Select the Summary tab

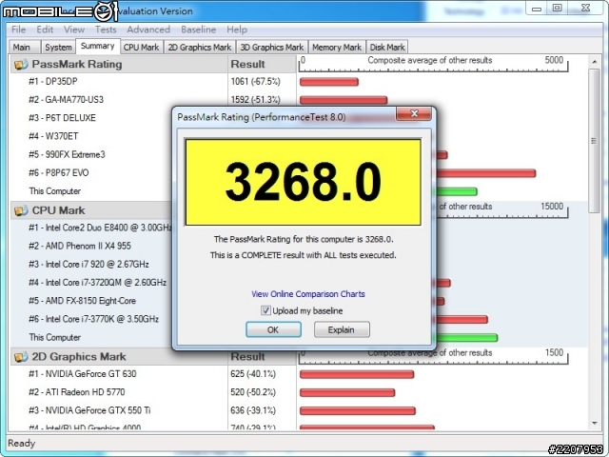click(97, 46)
